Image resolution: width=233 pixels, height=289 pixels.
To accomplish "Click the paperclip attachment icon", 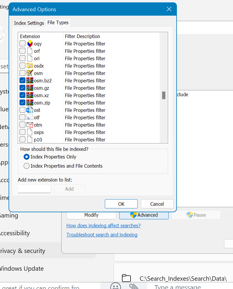I will click(134, 286).
